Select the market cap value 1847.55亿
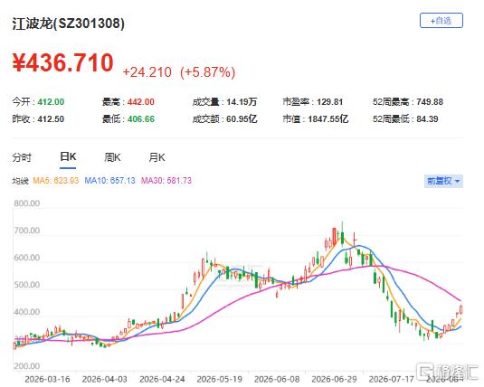484x387 pixels. pyautogui.click(x=328, y=119)
